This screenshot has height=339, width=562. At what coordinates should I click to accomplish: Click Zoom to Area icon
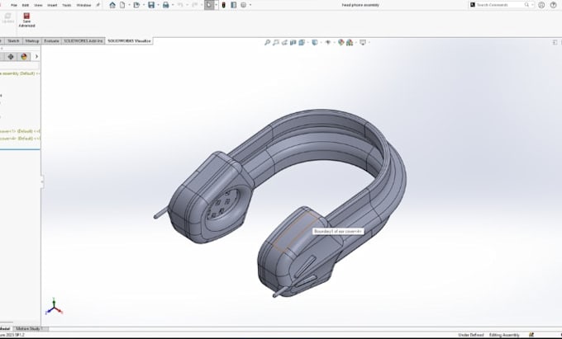[275, 43]
